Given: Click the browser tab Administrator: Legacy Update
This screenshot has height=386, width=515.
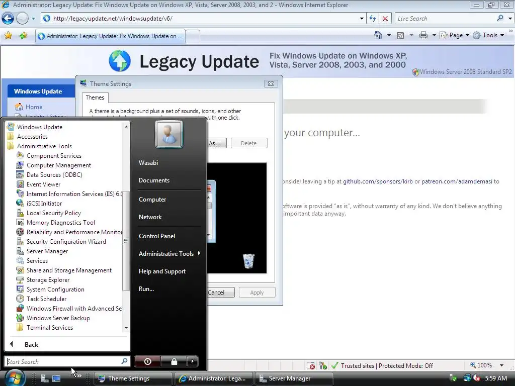Looking at the screenshot, I should point(111,36).
